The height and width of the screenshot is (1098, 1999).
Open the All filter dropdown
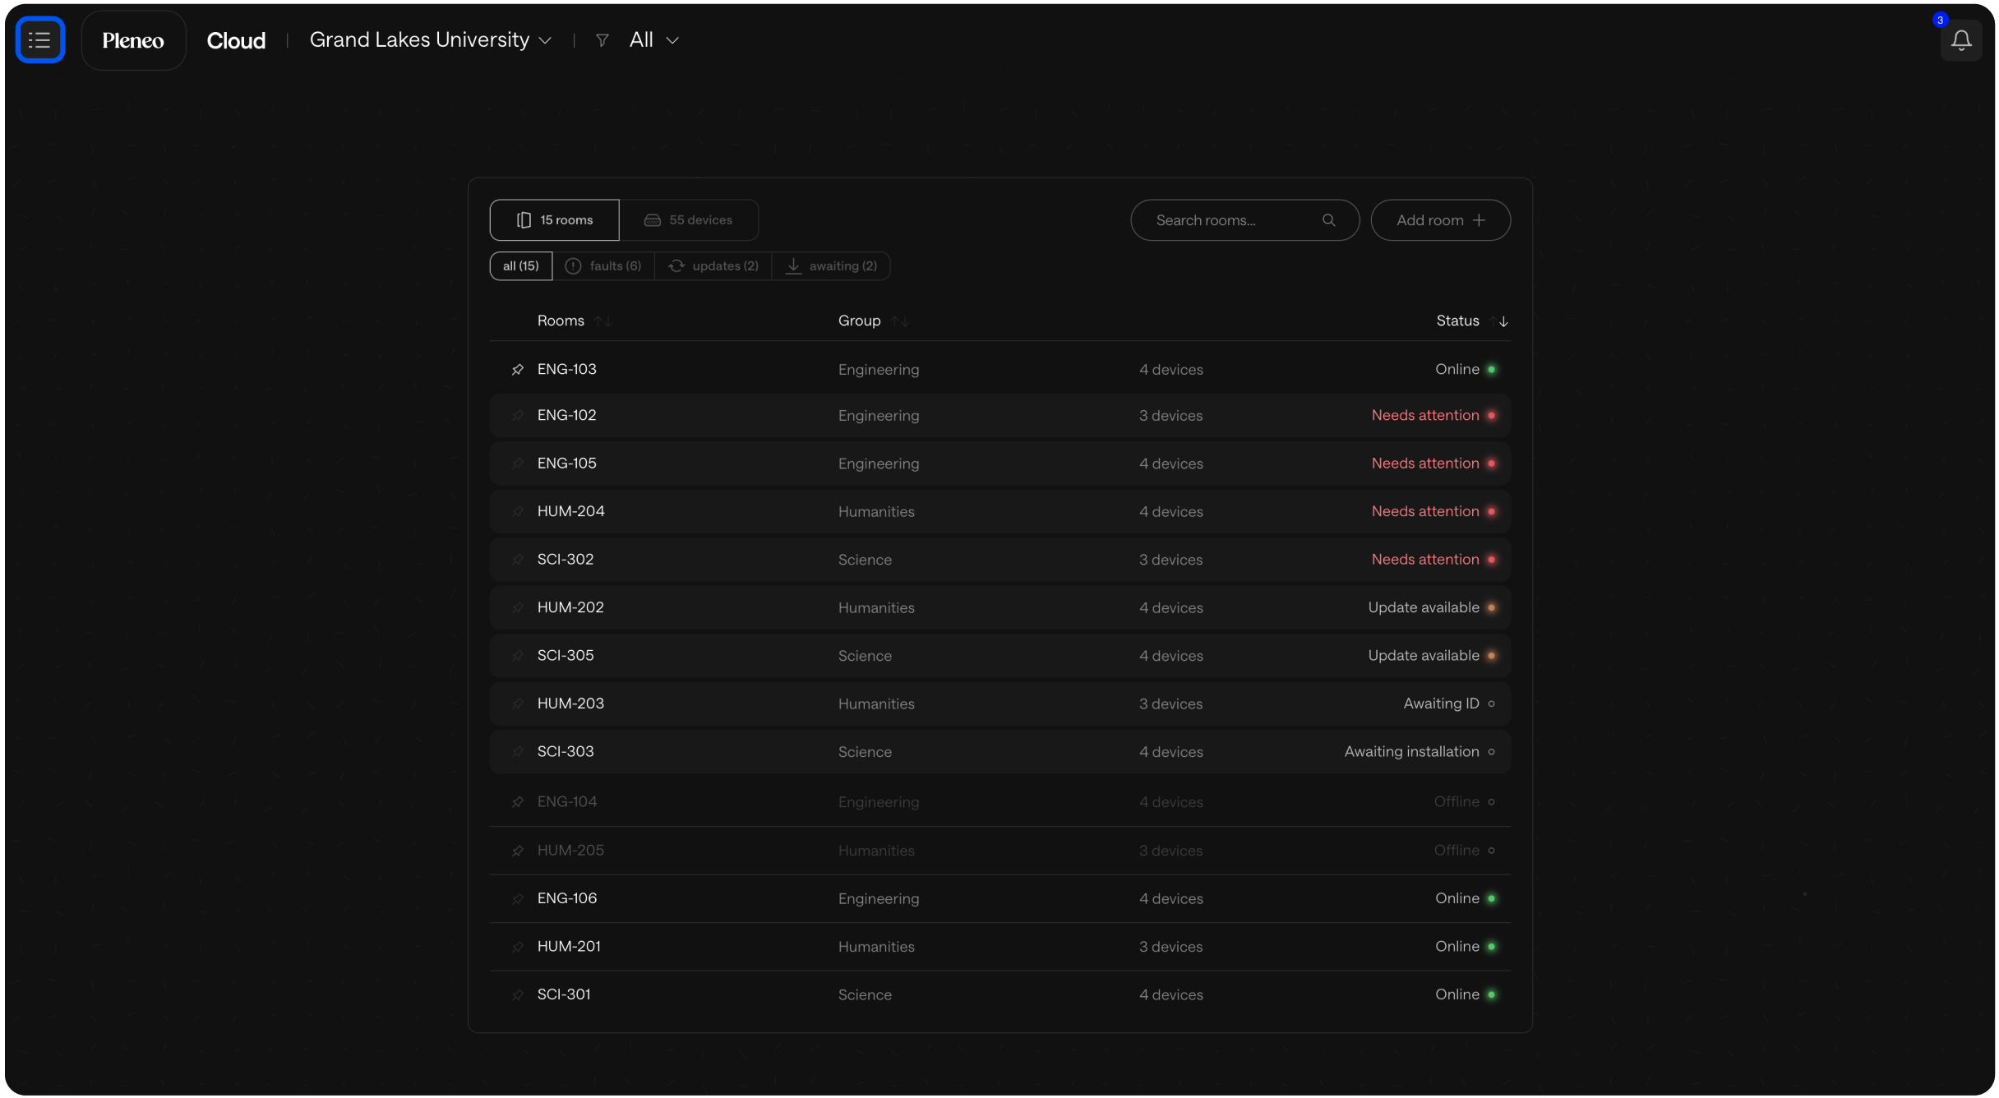click(x=653, y=40)
